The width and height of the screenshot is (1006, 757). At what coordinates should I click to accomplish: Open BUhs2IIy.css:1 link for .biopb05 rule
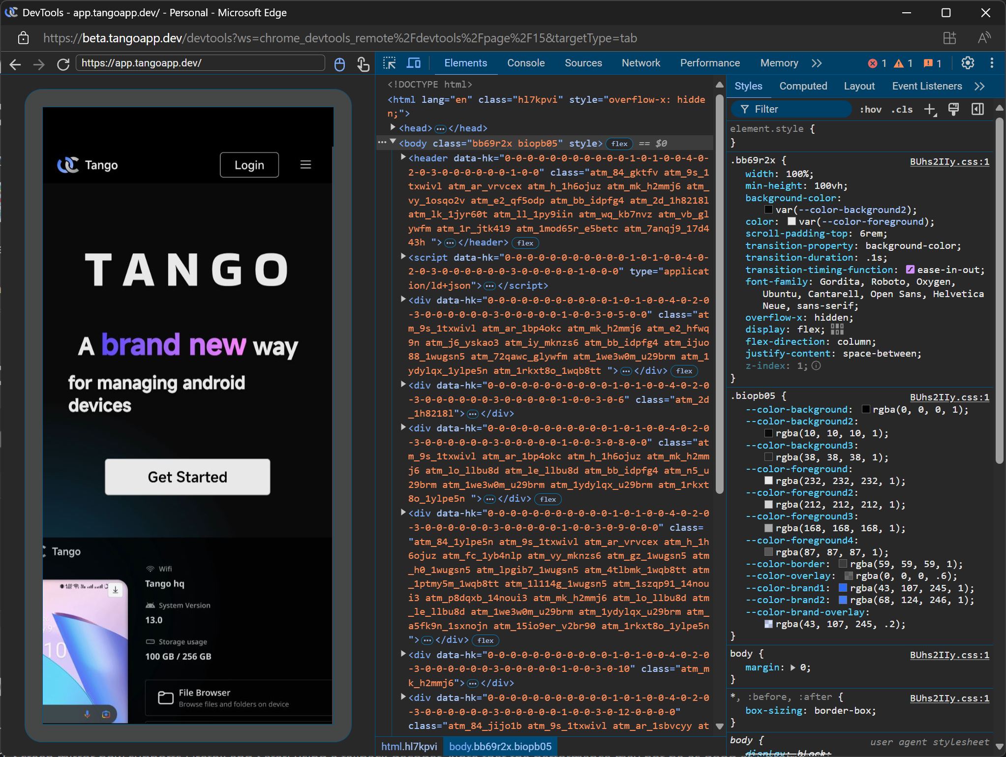click(x=949, y=397)
